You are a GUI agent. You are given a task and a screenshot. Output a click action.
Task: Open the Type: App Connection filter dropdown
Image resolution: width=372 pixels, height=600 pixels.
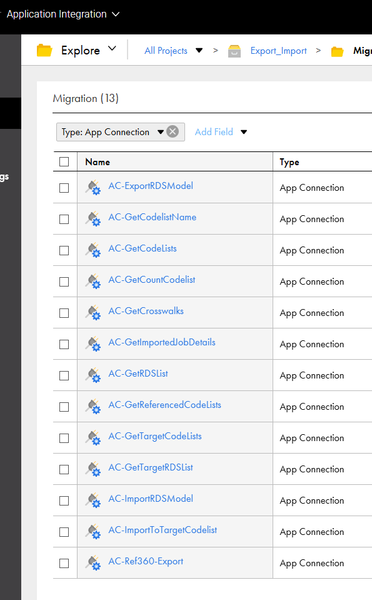pyautogui.click(x=161, y=132)
